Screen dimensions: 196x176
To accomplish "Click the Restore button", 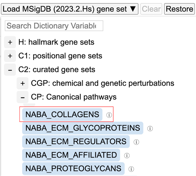I will 179,9.
